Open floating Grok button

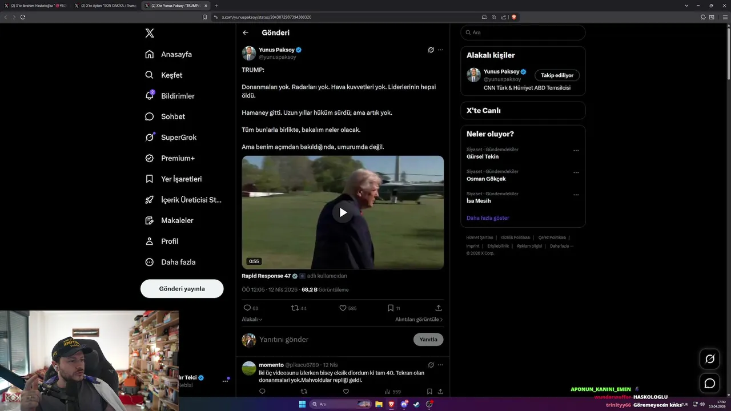[x=710, y=358]
